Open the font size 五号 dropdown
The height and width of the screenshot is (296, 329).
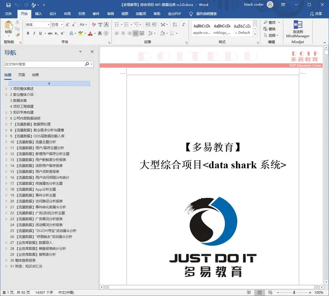click(62, 25)
